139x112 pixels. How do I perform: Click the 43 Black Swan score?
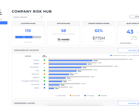(130, 32)
